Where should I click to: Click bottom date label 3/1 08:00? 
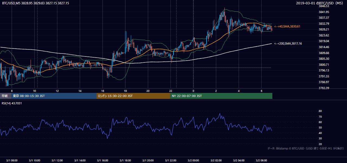click(x=12, y=160)
